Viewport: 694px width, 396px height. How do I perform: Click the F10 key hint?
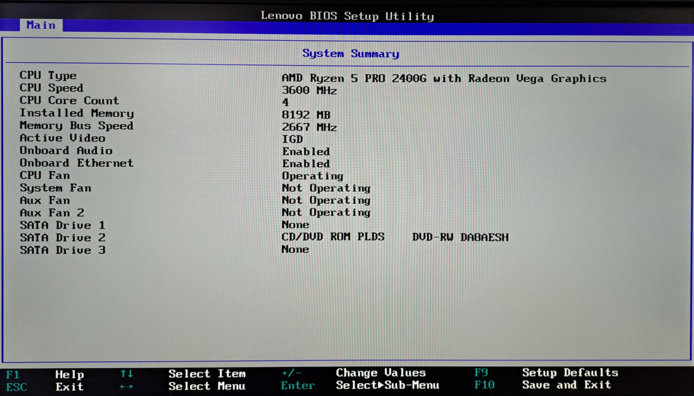(x=484, y=385)
